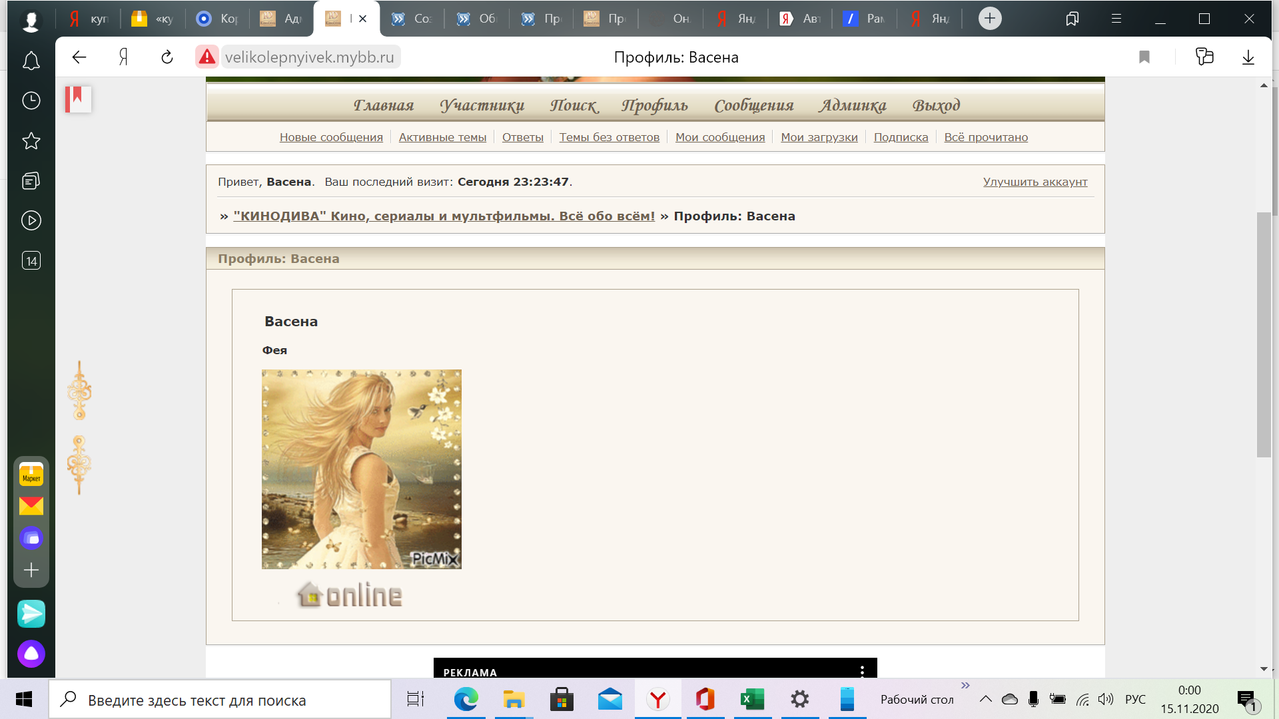
Task: Launch Microsoft Edge from taskbar
Action: click(466, 700)
